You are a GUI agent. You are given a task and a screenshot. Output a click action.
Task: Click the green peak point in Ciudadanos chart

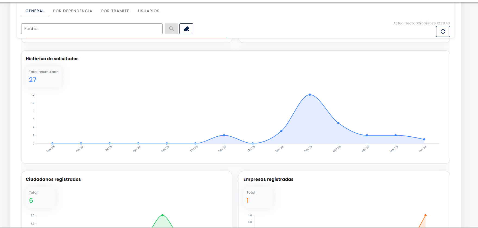coord(163,215)
